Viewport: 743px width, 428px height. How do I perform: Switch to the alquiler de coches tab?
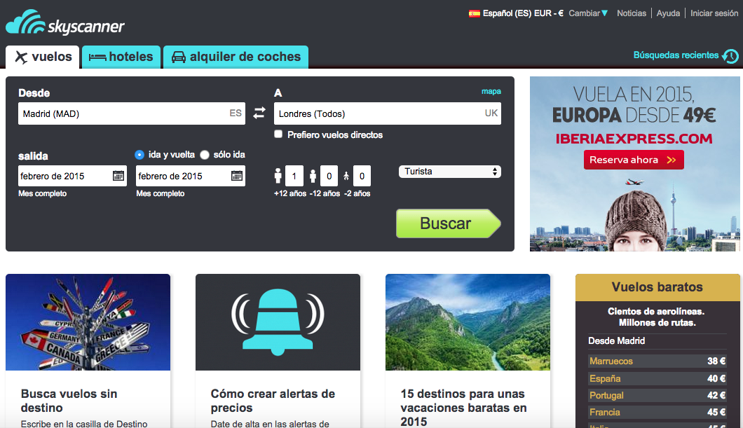coord(236,57)
